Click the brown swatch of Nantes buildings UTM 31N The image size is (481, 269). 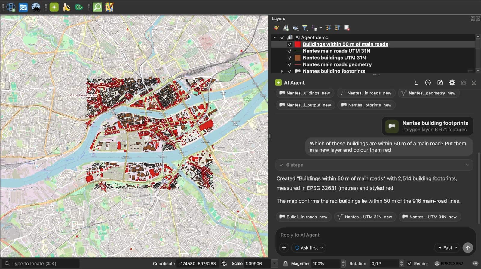pos(298,58)
